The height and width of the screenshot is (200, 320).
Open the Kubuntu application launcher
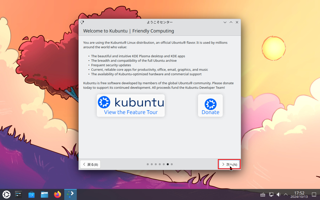[6, 194]
